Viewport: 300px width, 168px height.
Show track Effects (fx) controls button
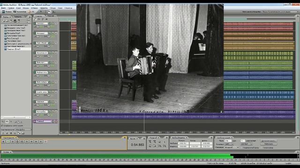coord(39,19)
